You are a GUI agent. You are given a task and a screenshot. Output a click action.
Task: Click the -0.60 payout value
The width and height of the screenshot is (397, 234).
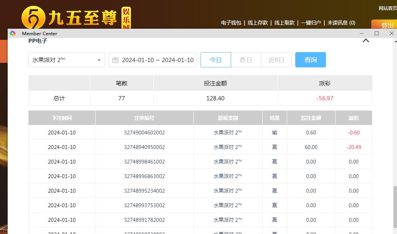coord(354,133)
